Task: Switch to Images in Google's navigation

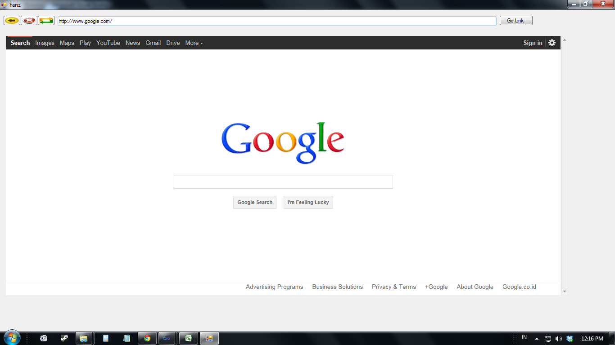Action: point(45,43)
